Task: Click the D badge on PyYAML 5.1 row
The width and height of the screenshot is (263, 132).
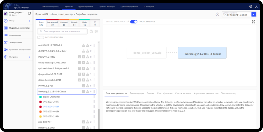Action: (83, 86)
